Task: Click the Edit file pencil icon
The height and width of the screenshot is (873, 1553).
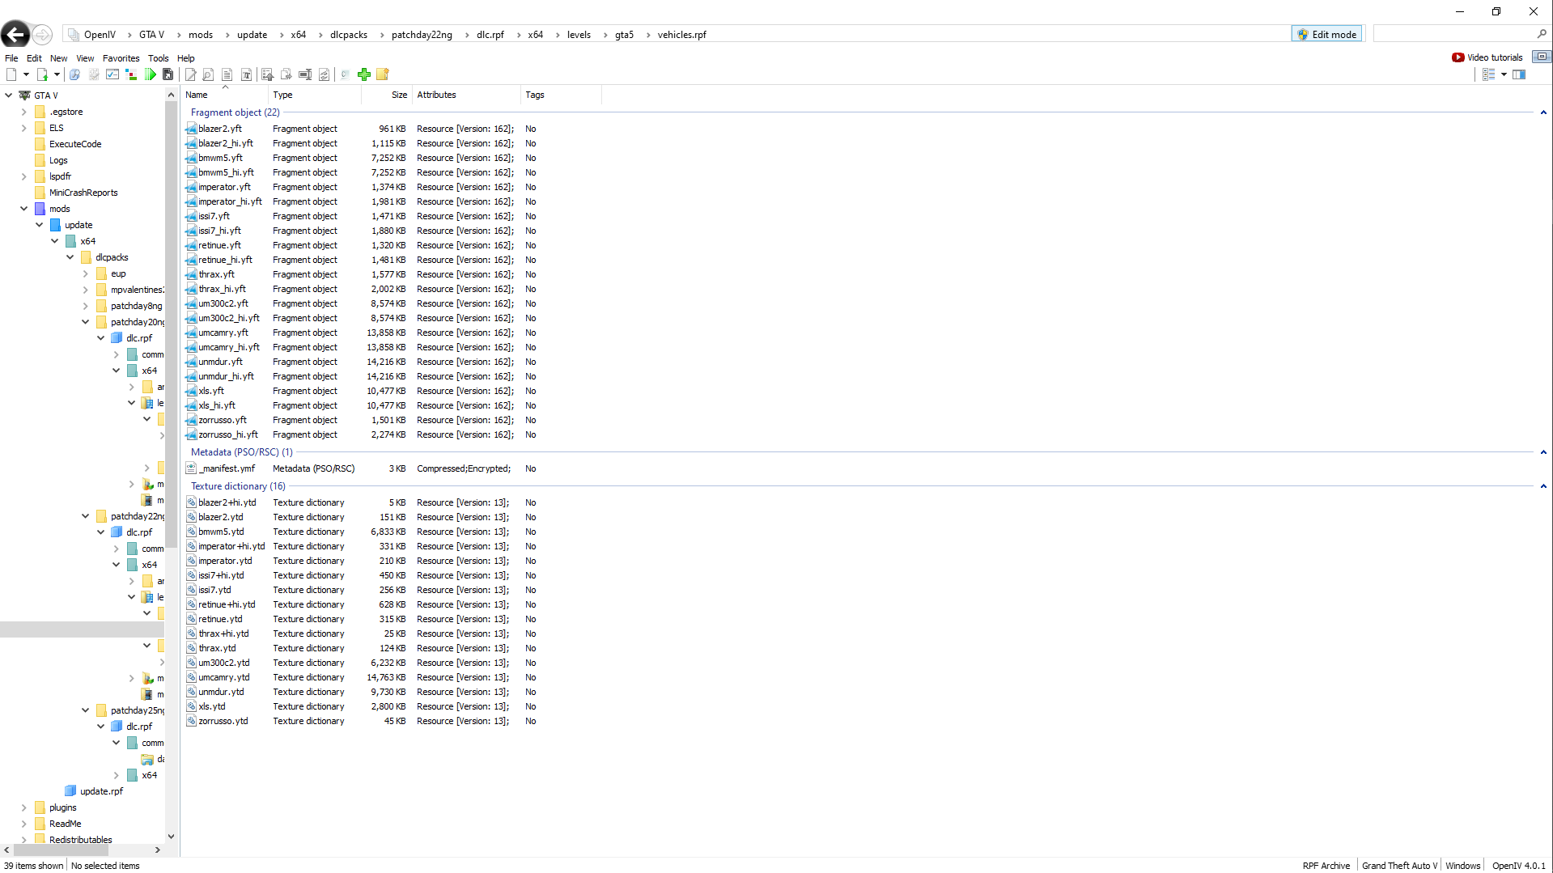Action: [190, 74]
